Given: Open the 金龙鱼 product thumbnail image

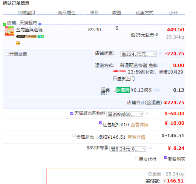Looking at the screenshot, I should coord(9,31).
